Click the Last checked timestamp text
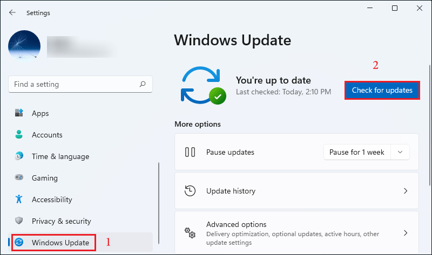 coord(283,92)
